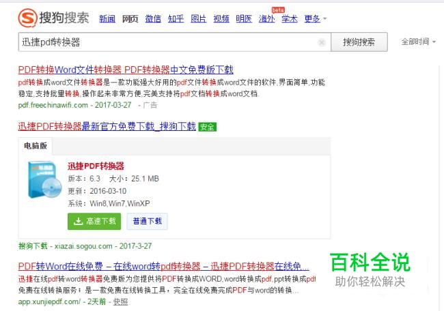Image resolution: width=444 pixels, height=311 pixels.
Task: Open the 视频 search category
Action: pos(221,19)
